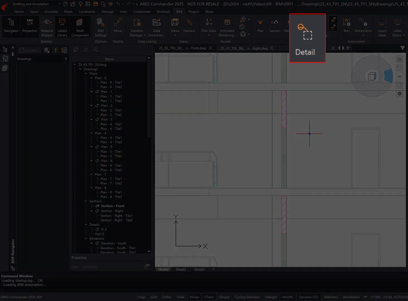This screenshot has height=301, width=408.
Task: Toggle Grid display in status bar
Action: [154, 297]
